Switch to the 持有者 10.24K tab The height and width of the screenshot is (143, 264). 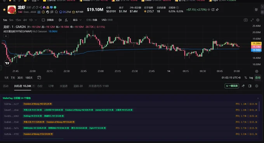[x=23, y=86]
